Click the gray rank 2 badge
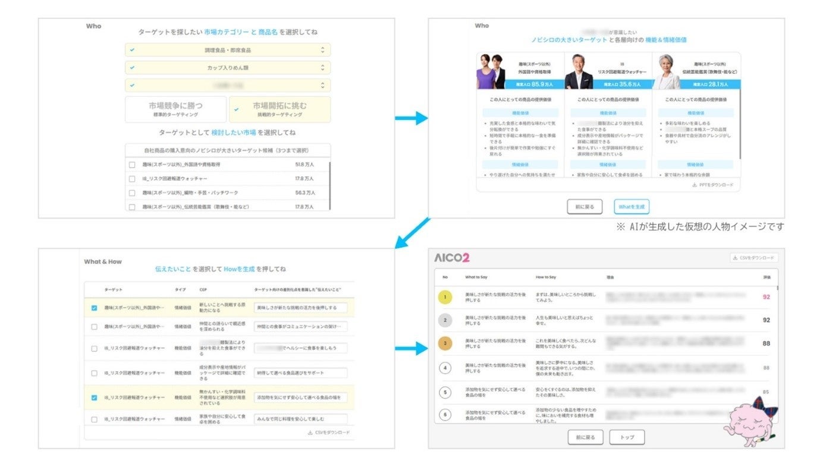The height and width of the screenshot is (471, 823). coord(445,321)
